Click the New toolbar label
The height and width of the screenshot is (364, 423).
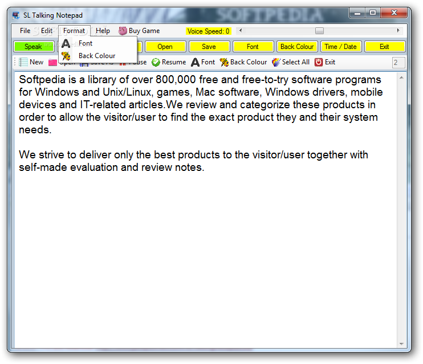pyautogui.click(x=36, y=62)
